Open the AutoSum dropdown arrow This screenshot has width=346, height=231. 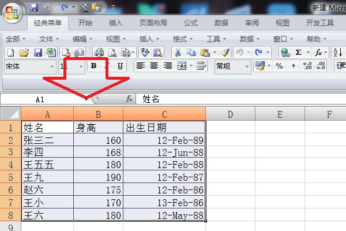[308, 53]
